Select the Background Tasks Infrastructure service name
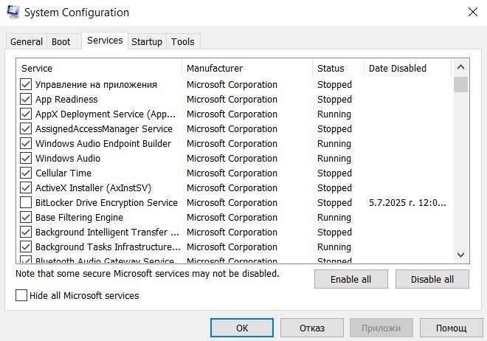This screenshot has width=487, height=341. pyautogui.click(x=108, y=247)
